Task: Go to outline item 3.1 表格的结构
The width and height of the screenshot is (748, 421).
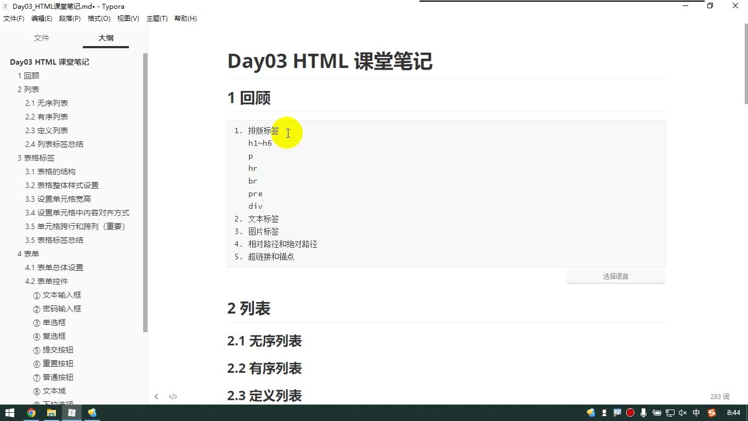Action: coord(50,172)
